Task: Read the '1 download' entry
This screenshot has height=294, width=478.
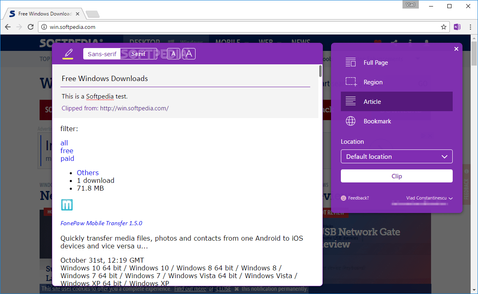Action: point(96,181)
